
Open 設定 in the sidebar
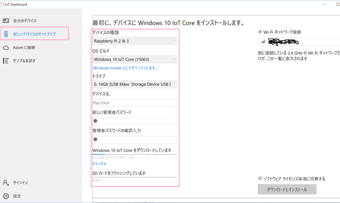(x=17, y=196)
